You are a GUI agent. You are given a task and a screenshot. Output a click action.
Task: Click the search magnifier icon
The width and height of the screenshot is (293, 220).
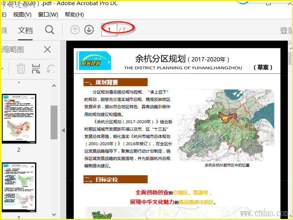[x=49, y=30]
